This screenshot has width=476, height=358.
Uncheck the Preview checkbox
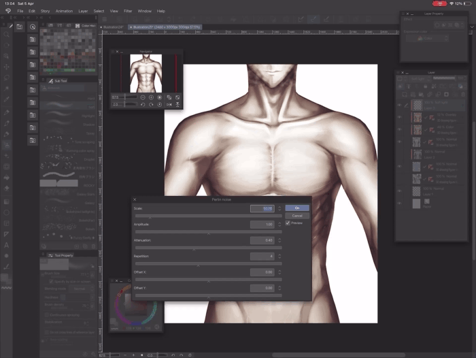tap(288, 223)
